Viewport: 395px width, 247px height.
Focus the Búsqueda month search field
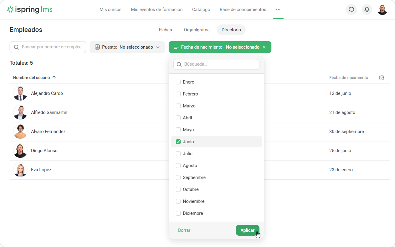219,64
